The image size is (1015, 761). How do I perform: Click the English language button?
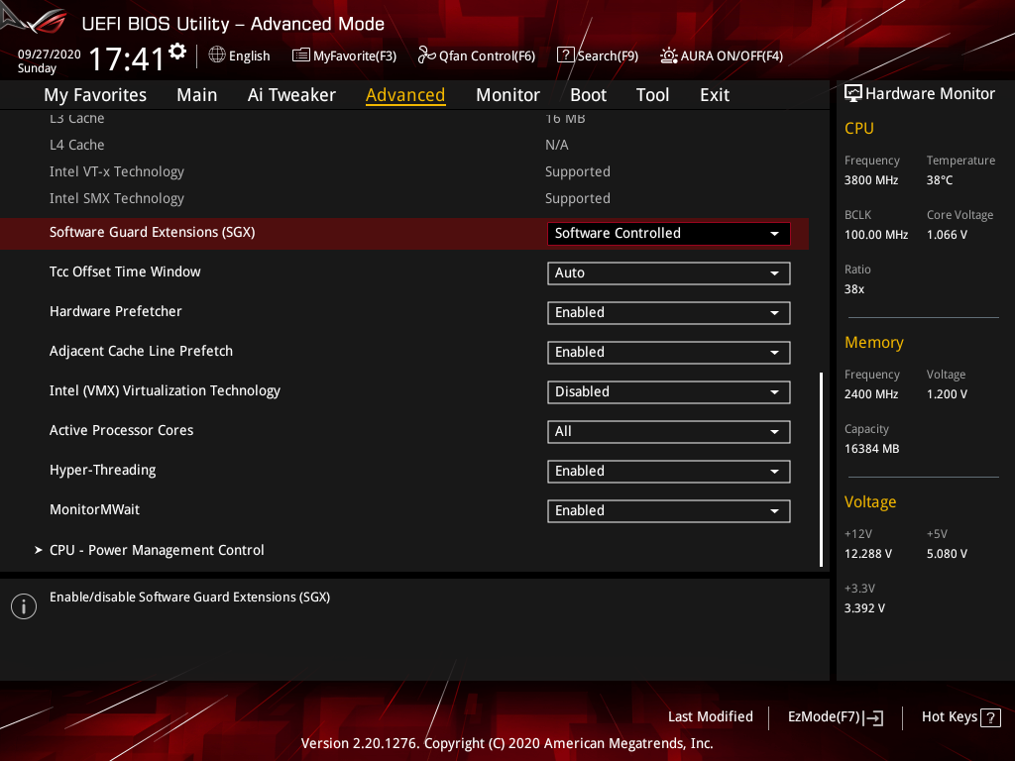(240, 55)
